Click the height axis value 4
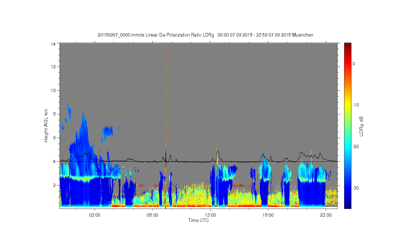 coord(54,161)
